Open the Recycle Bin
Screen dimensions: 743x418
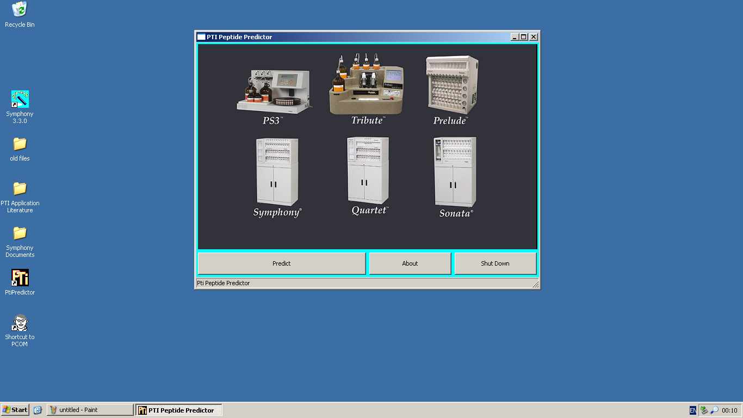point(20,9)
